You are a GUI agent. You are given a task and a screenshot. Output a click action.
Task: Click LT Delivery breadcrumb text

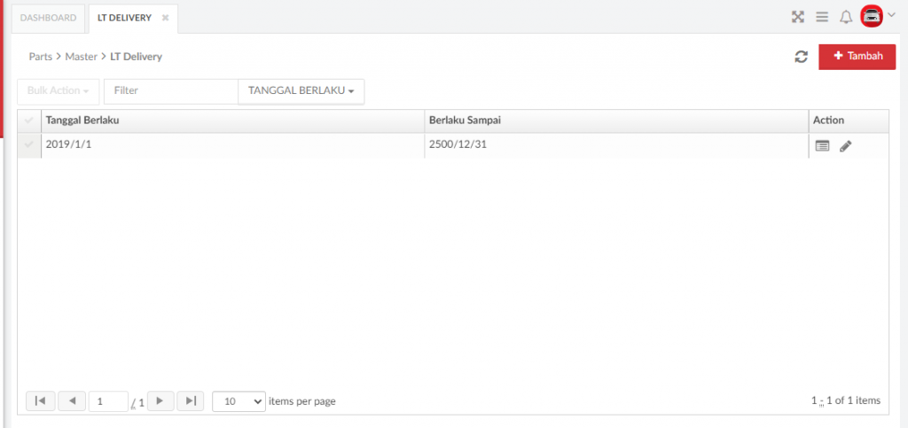point(136,57)
